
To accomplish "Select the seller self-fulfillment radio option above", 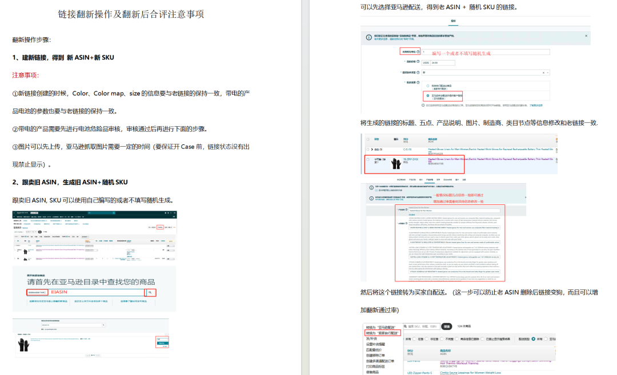I will (x=428, y=86).
